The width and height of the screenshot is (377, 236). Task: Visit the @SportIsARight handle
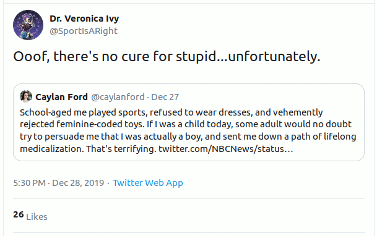click(84, 31)
